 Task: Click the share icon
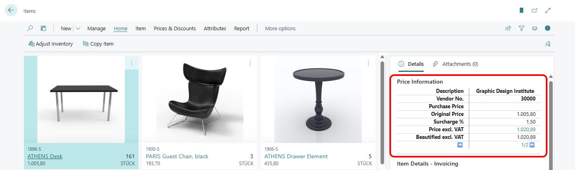[508, 28]
